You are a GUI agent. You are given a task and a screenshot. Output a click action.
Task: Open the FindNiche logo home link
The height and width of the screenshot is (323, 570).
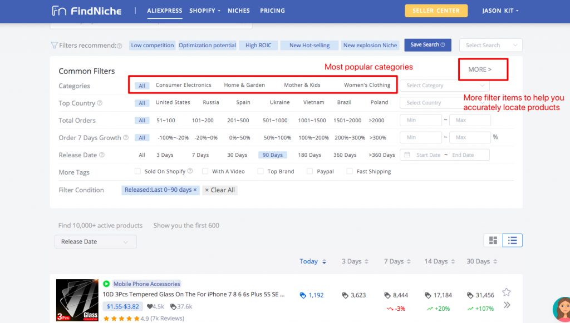click(86, 11)
